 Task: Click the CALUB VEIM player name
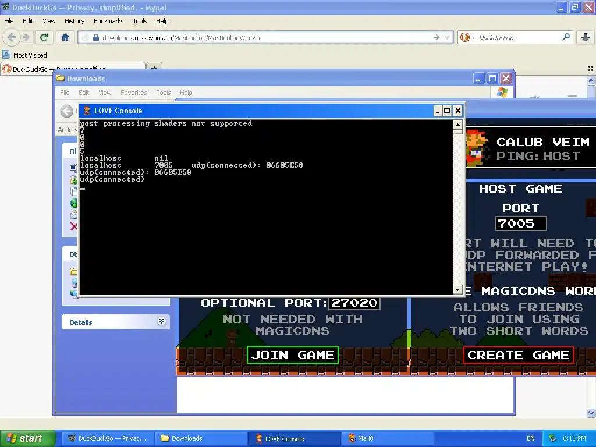tap(543, 142)
